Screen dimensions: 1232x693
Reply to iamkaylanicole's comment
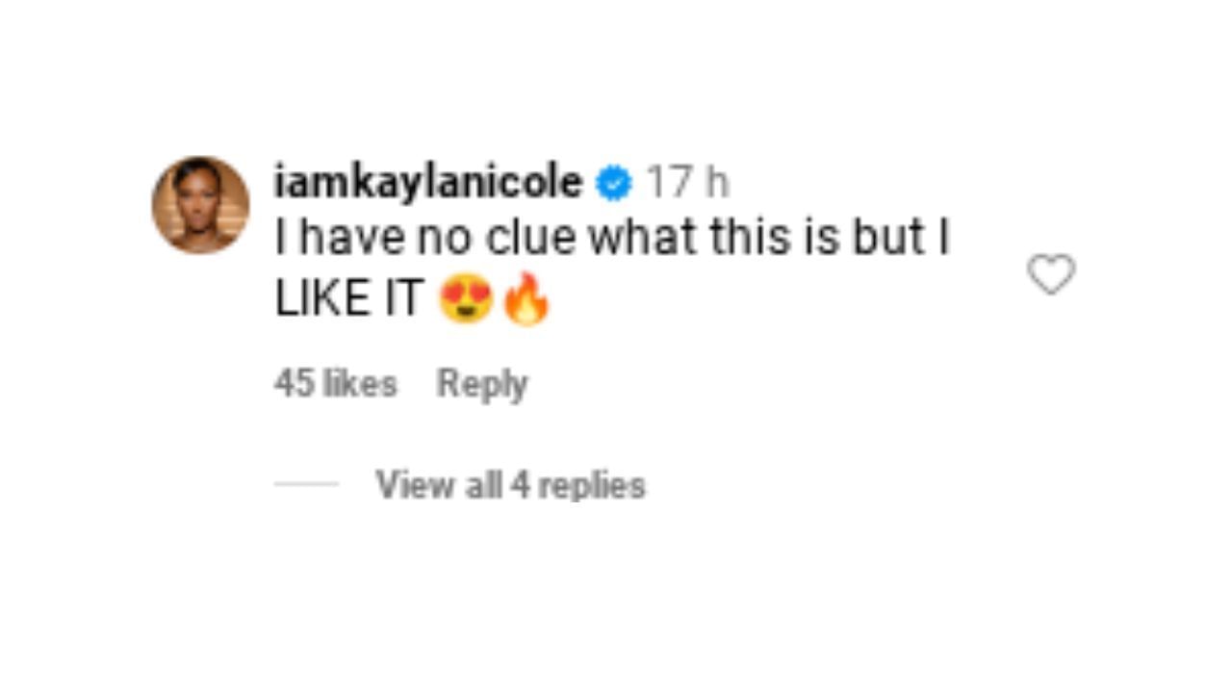(x=482, y=384)
